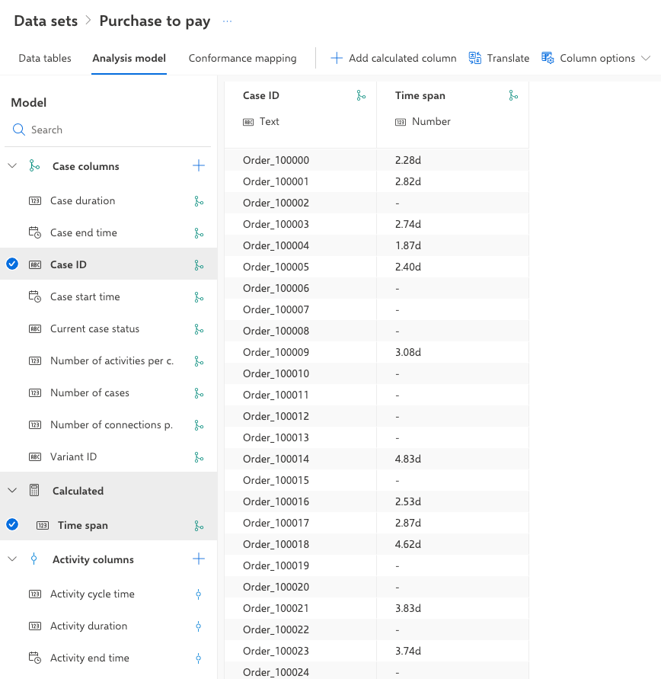Click the Activity columns node icon
The height and width of the screenshot is (679, 661).
pos(34,559)
